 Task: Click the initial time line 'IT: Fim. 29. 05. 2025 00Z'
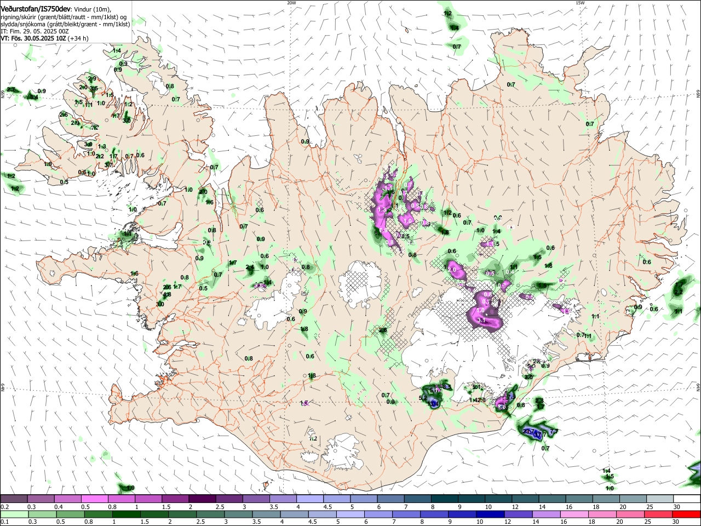click(x=35, y=31)
